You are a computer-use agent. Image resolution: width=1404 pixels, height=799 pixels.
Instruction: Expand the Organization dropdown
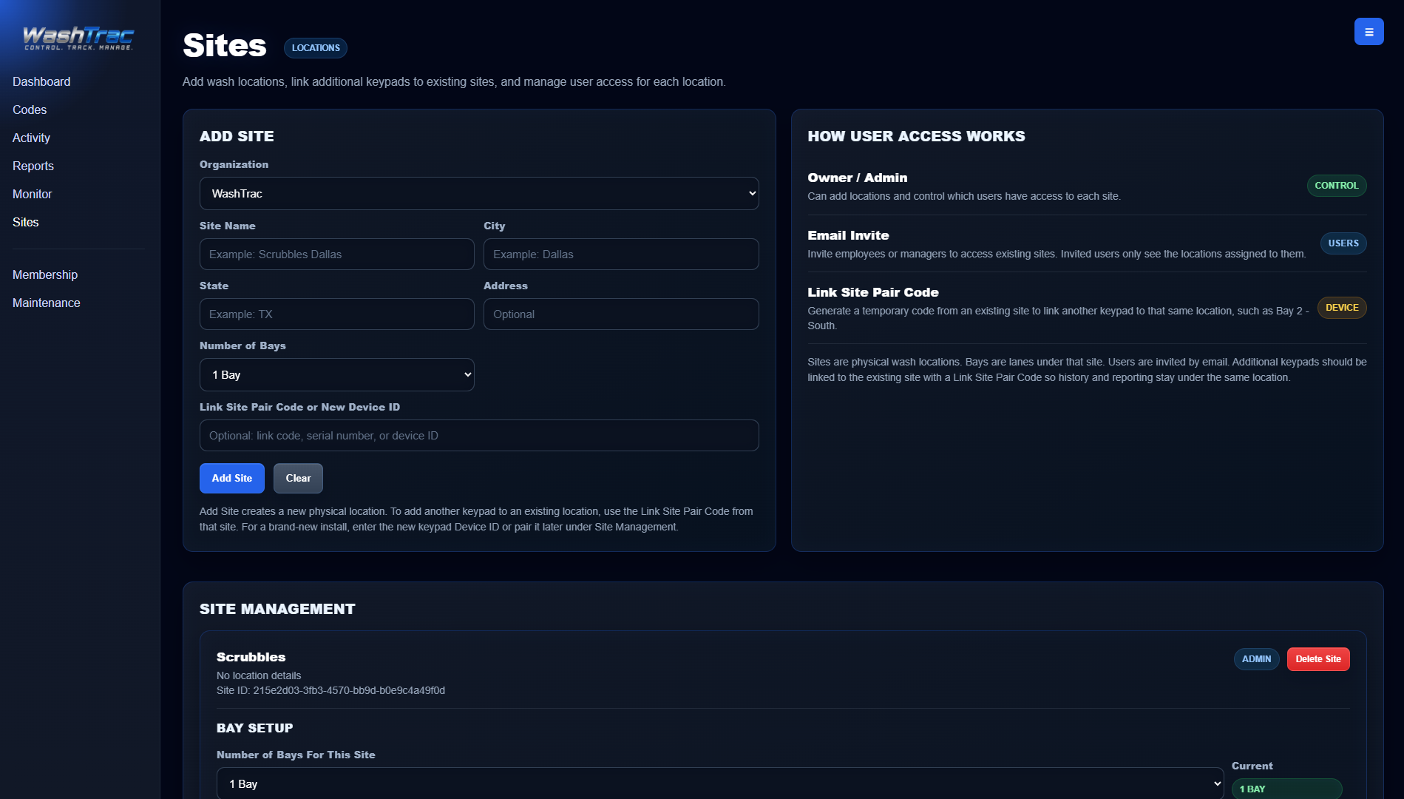[479, 193]
